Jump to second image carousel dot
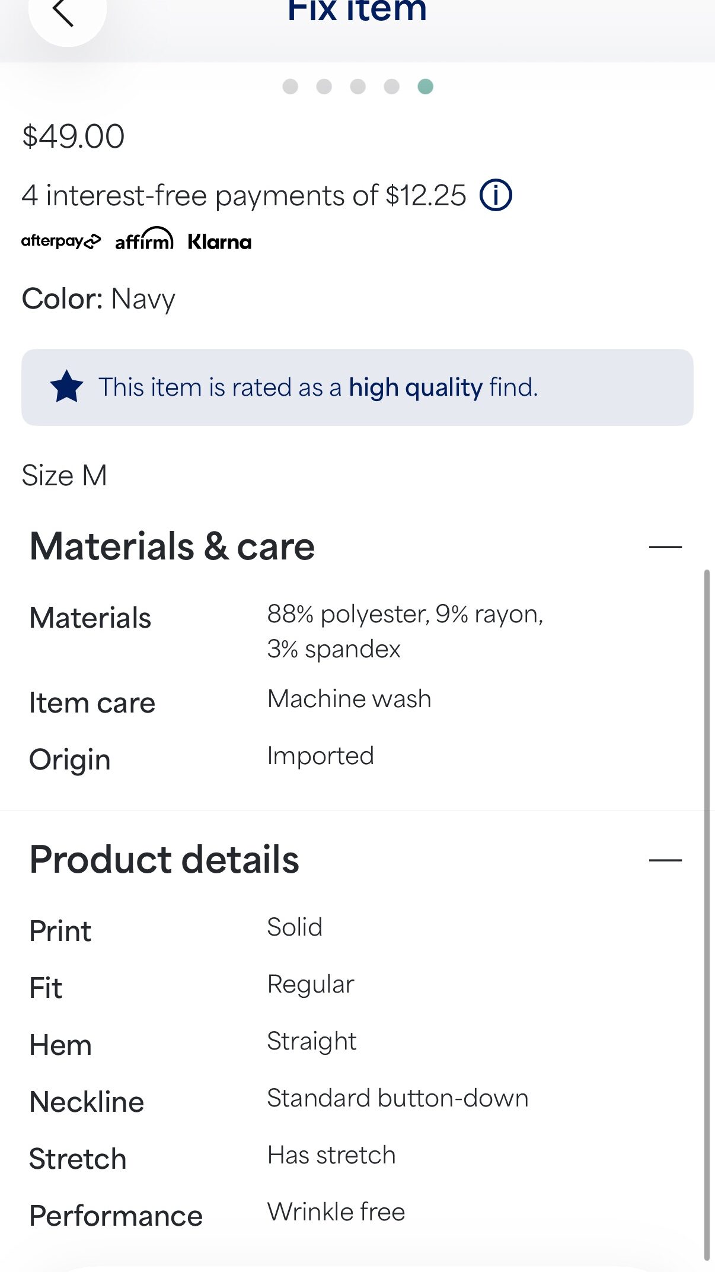Image resolution: width=715 pixels, height=1272 pixels. 324,87
